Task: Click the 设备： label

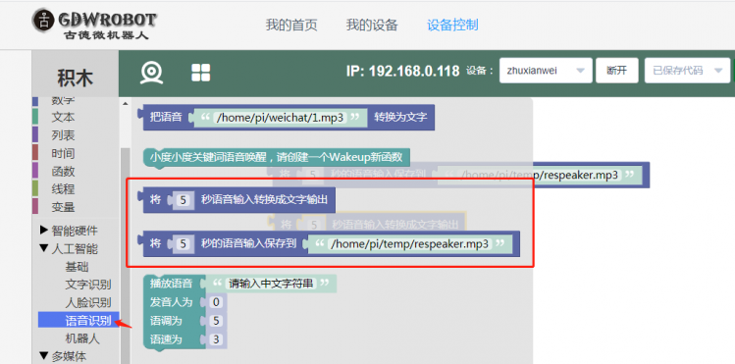Action: coord(480,72)
